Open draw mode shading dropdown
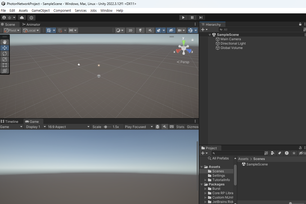 [x=120, y=30]
